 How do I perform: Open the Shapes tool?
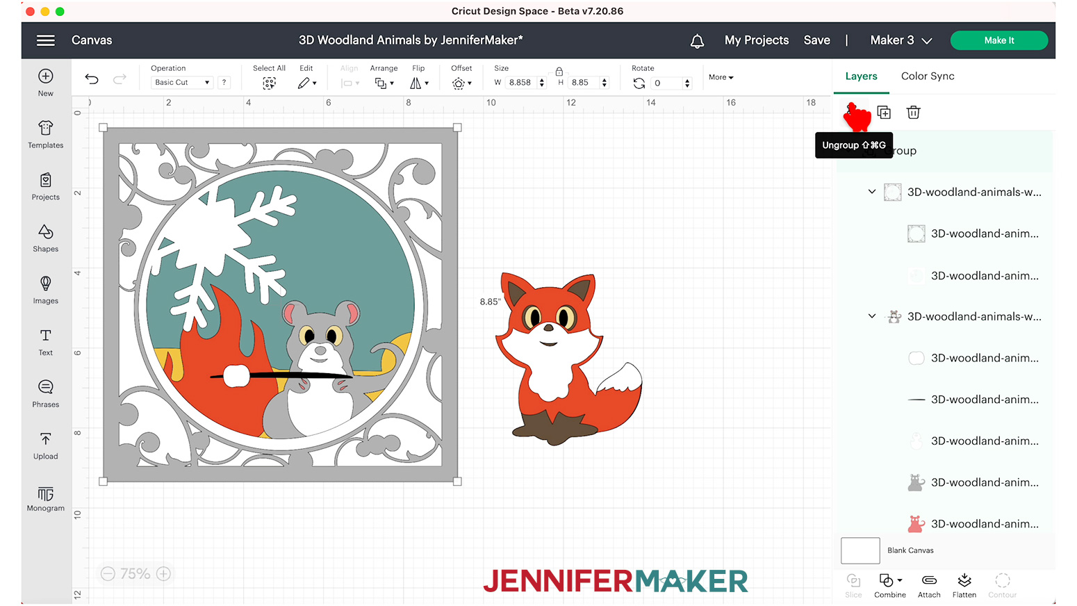(x=46, y=238)
